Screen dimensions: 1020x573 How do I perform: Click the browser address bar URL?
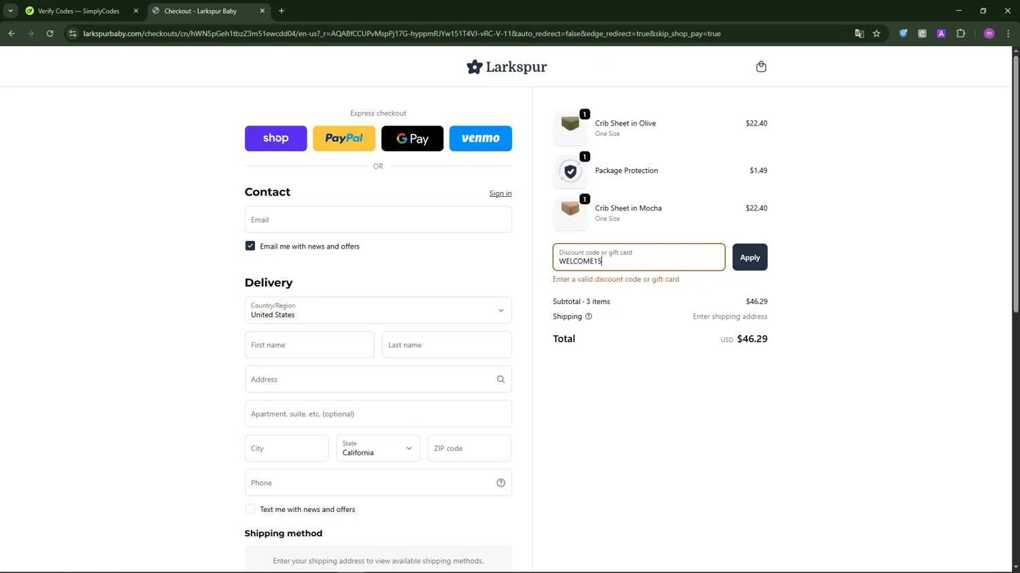click(401, 33)
